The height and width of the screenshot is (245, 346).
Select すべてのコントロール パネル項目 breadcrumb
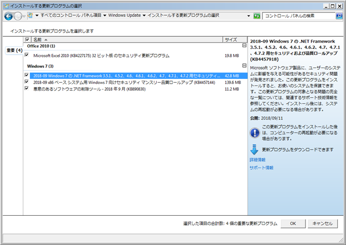click(71, 15)
